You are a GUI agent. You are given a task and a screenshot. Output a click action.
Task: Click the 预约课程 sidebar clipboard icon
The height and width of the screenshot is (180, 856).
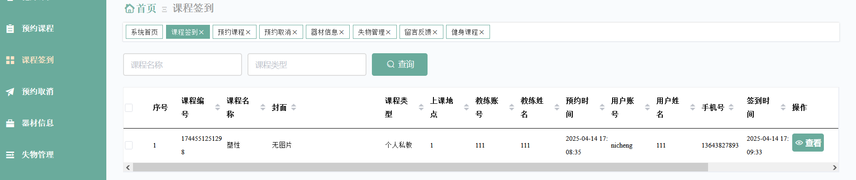coord(10,28)
